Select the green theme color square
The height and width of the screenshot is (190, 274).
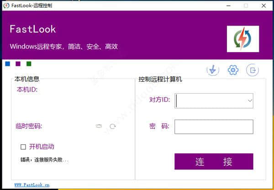pyautogui.click(x=29, y=64)
